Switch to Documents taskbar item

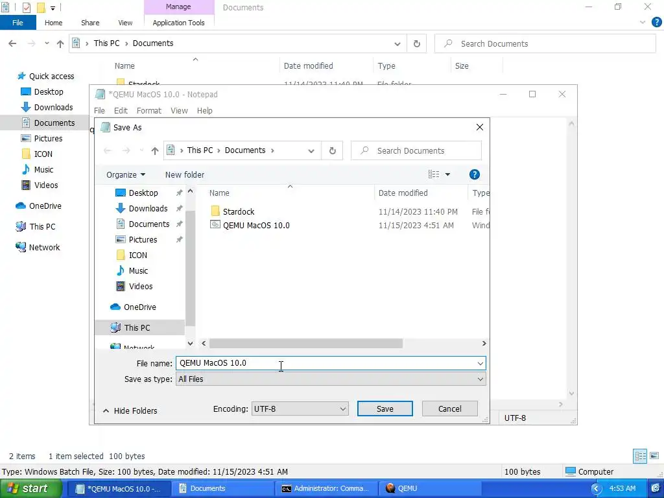click(x=223, y=488)
